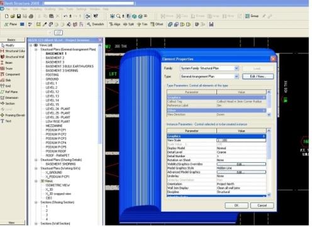Click the Save disk toolbar icon
The image size is (312, 227).
tap(19, 16)
